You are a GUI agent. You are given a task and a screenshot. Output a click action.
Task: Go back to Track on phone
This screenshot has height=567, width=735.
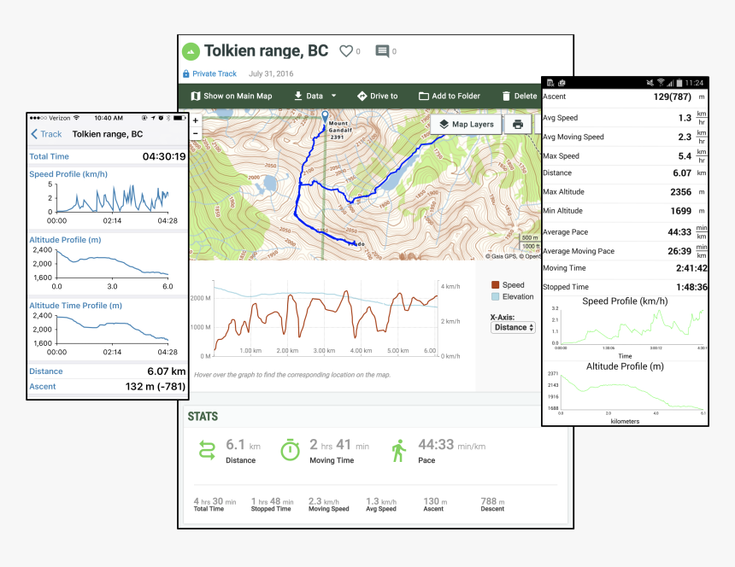tap(46, 134)
